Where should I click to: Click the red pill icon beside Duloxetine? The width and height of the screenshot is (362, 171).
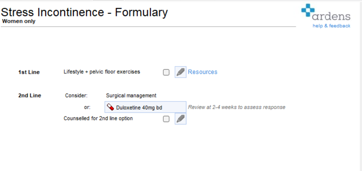coord(111,107)
